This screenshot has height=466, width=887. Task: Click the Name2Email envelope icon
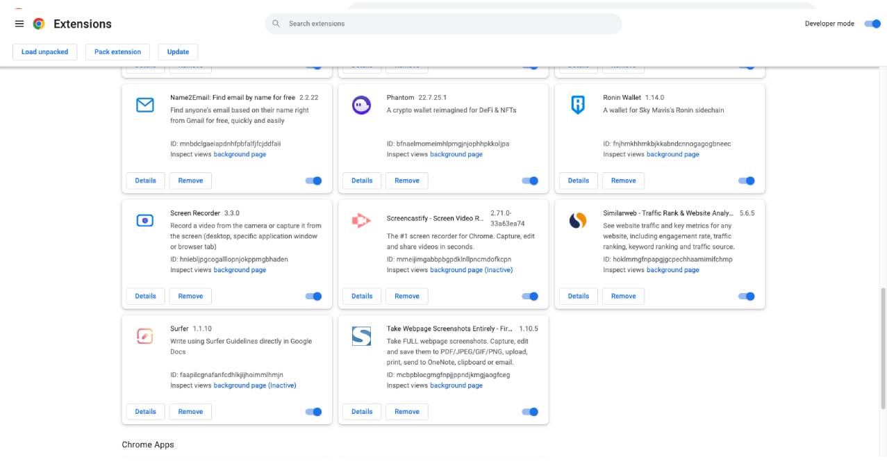click(x=144, y=106)
